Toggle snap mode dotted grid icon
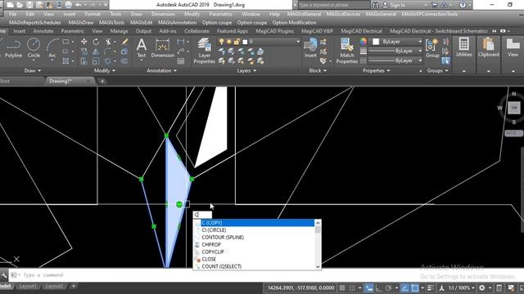This screenshot has width=524, height=294. 352,288
